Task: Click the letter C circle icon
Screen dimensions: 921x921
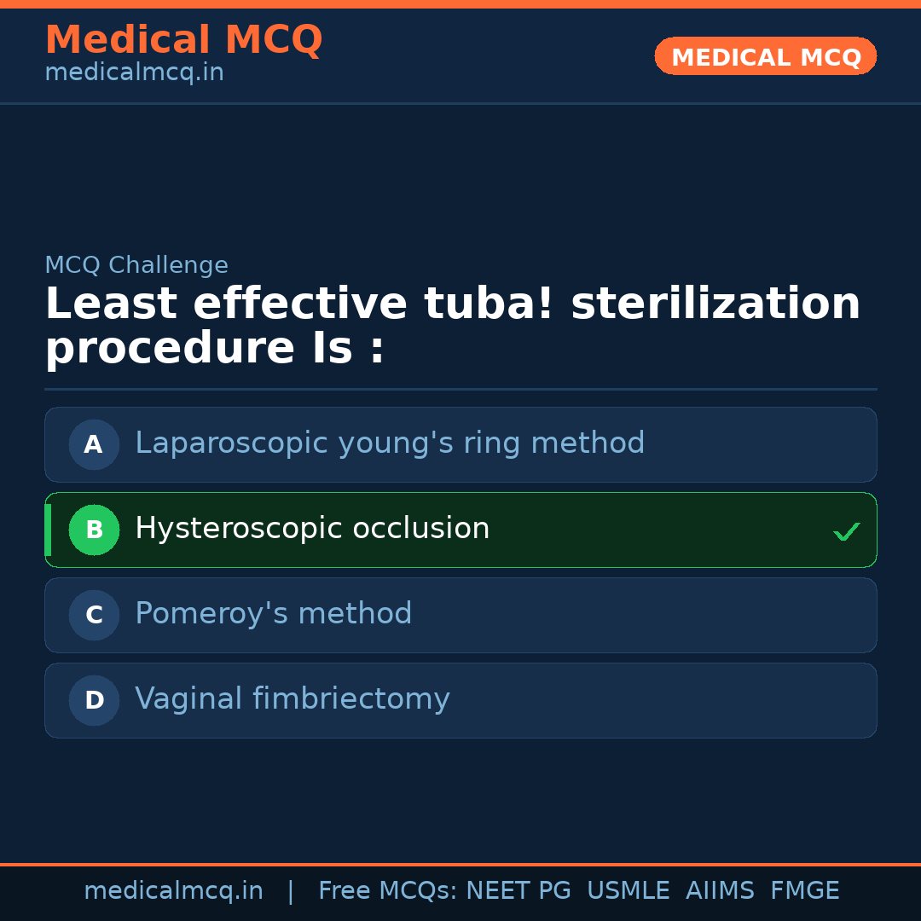Action: coord(94,615)
